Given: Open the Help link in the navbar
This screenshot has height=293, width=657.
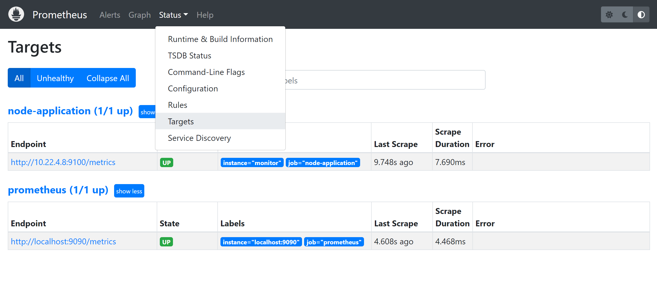Looking at the screenshot, I should point(205,15).
